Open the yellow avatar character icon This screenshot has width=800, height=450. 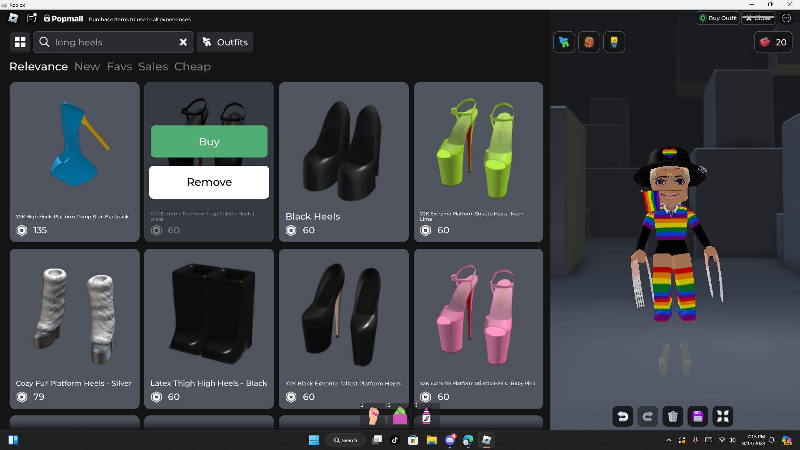pos(614,42)
